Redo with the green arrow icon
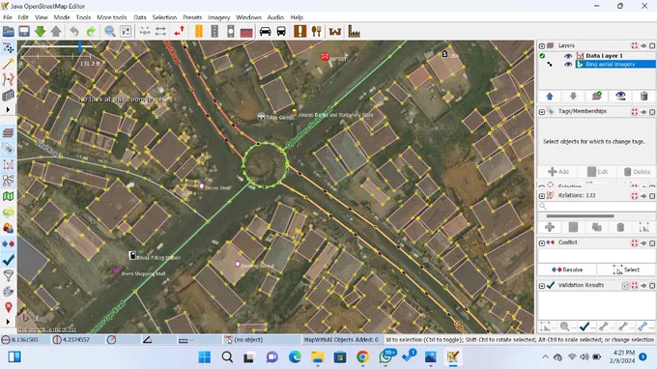657x369 pixels. coord(91,32)
